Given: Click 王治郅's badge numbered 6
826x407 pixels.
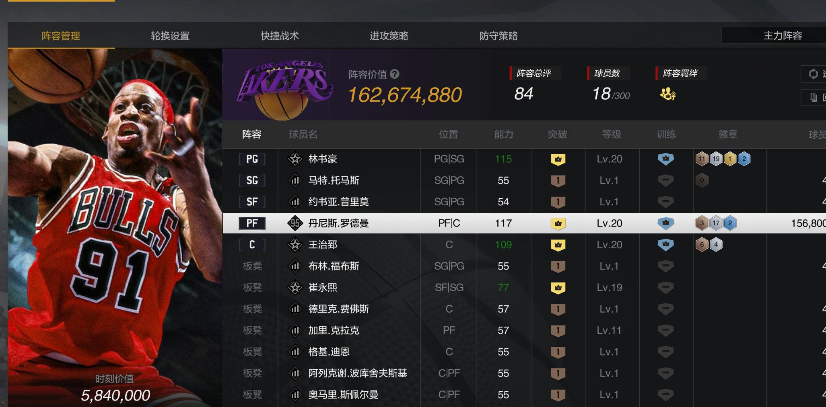Looking at the screenshot, I should (x=702, y=245).
